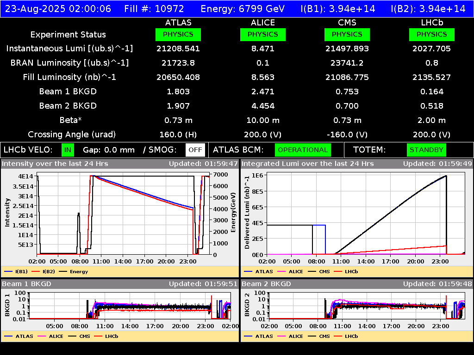Select the I(B1) 3.94e+14 intensity readout
This screenshot has height=355, width=474.
[337, 9]
